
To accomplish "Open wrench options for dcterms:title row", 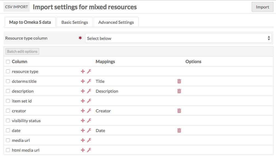I will (x=89, y=81).
